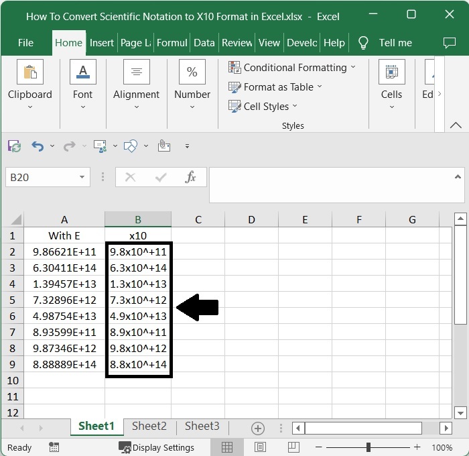
Task: Click the vertical scrollbar down arrow
Action: [460, 413]
